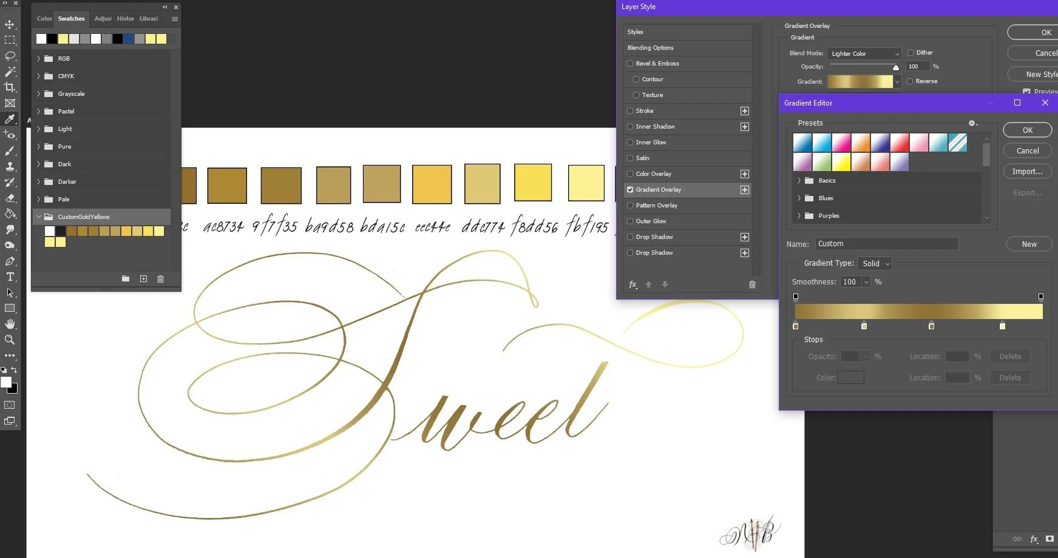Viewport: 1058px width, 558px height.
Task: Enable the Dither checkbox
Action: tap(912, 53)
